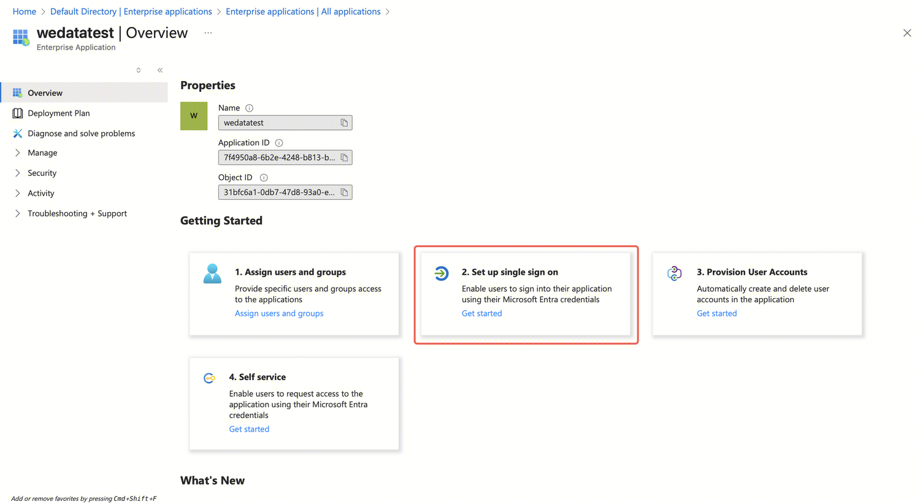The height and width of the screenshot is (504, 920).
Task: Copy the Object ID to clipboard
Action: click(344, 193)
